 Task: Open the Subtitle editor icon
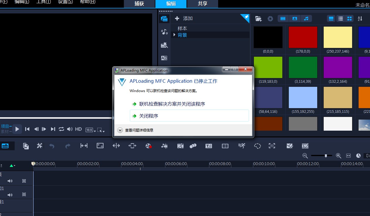(x=209, y=146)
